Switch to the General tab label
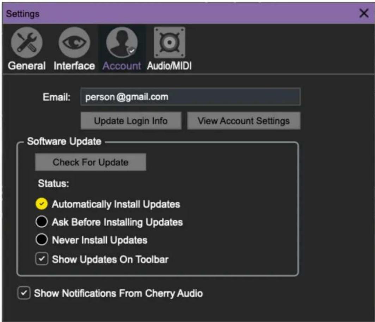Screen dimensions: 375x322 (27, 66)
